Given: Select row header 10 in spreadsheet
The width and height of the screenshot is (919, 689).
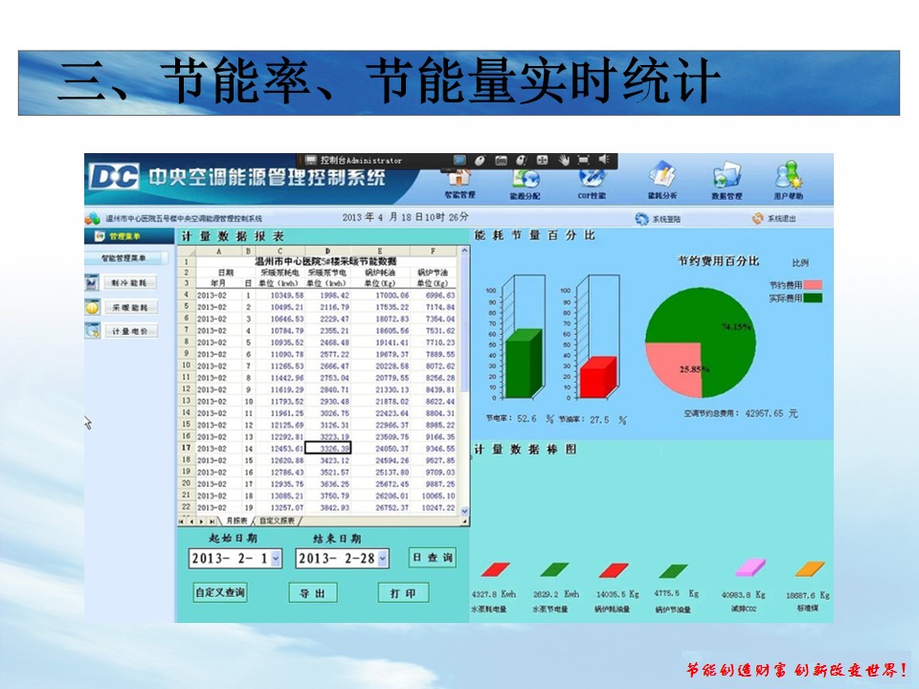Looking at the screenshot, I should 187,366.
